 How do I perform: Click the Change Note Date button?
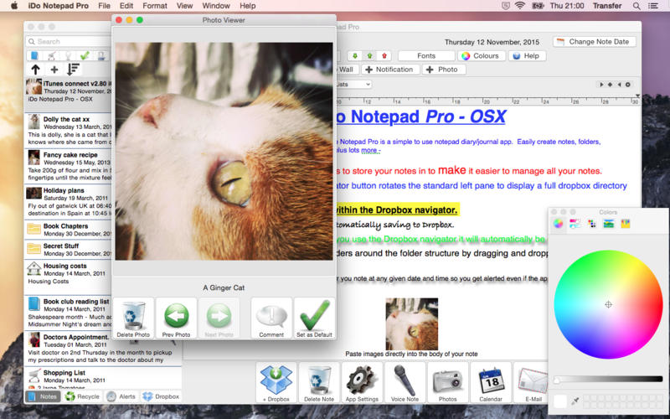click(594, 41)
